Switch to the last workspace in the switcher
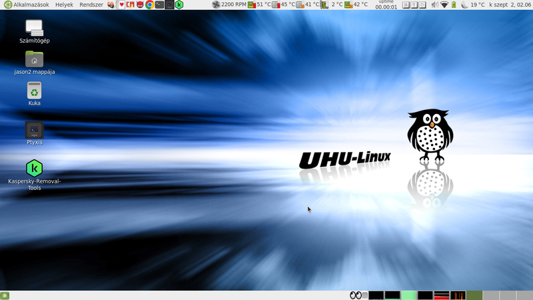 pyautogui.click(x=524, y=295)
